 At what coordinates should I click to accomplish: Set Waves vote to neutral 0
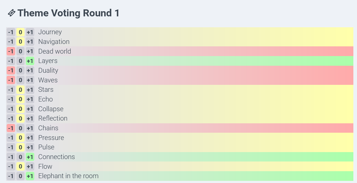[20, 80]
